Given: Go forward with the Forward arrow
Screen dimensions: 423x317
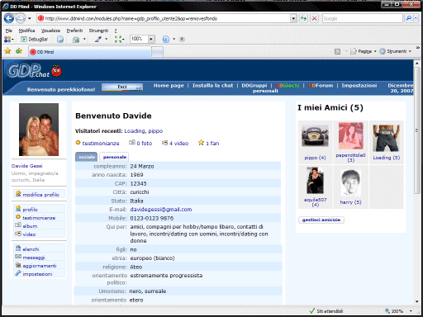Looking at the screenshot, I should [20, 18].
